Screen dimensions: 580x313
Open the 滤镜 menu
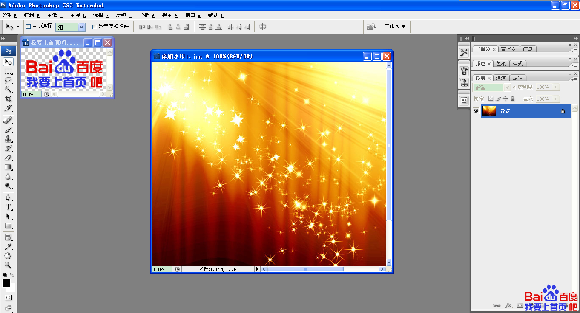click(125, 15)
